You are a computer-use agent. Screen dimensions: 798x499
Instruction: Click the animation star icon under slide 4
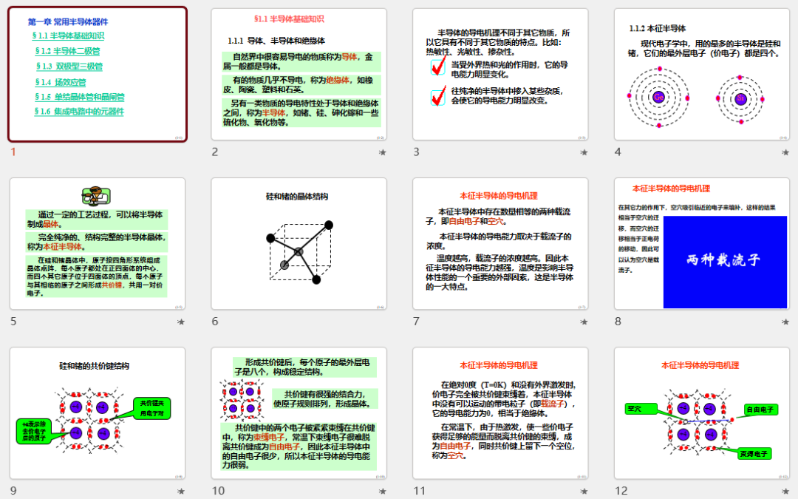[x=785, y=152]
